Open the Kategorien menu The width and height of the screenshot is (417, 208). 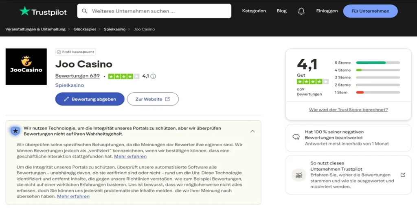(x=254, y=11)
